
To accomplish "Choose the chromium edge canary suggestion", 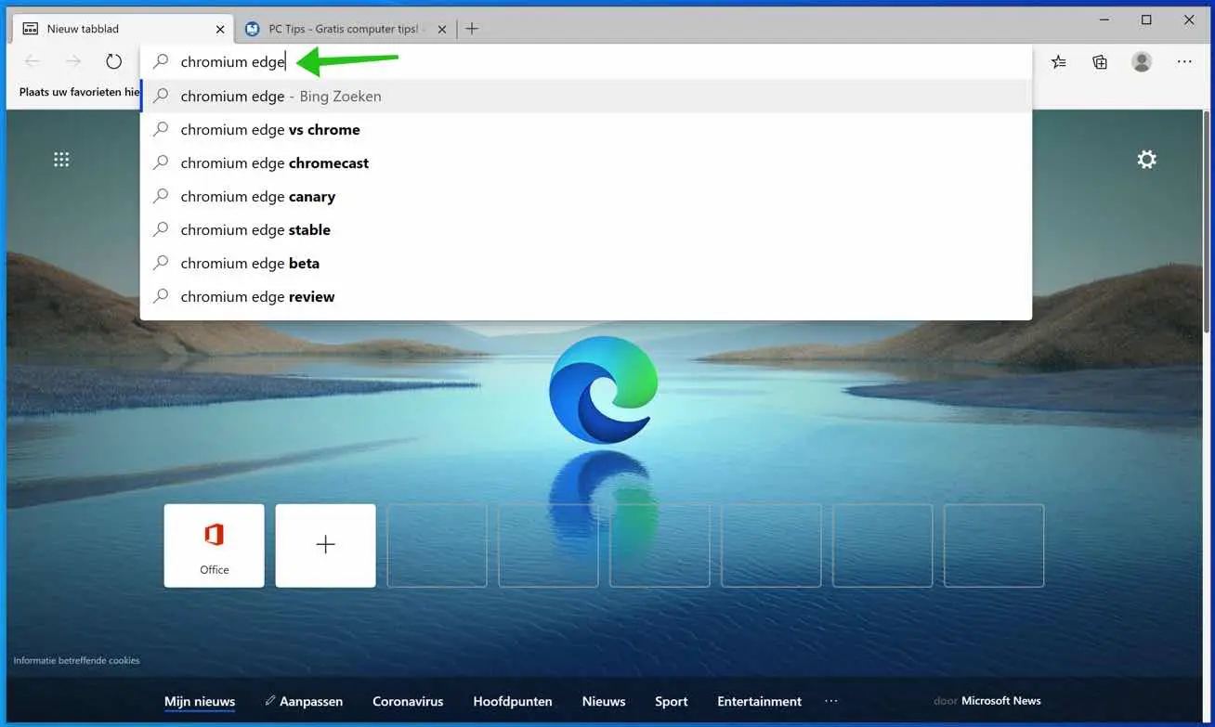I will coord(585,197).
